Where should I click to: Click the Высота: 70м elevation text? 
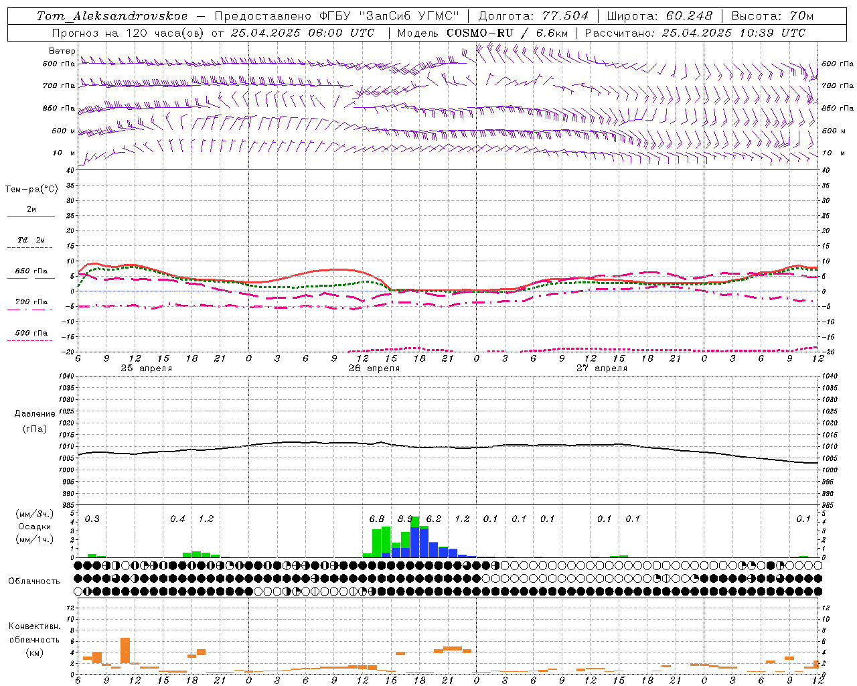point(772,16)
